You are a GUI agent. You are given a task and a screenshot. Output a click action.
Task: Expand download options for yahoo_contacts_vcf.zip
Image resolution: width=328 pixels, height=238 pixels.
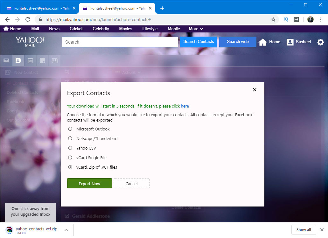[x=66, y=230]
